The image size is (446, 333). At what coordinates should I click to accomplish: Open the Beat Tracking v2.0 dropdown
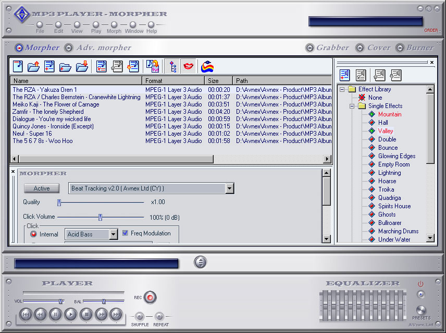tap(229, 188)
